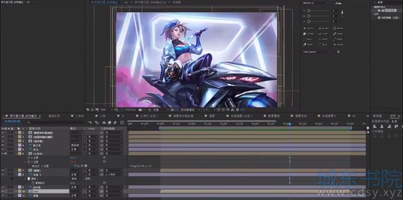The width and height of the screenshot is (403, 200).
Task: Click the timeline layer search field
Action: (x=55, y=123)
